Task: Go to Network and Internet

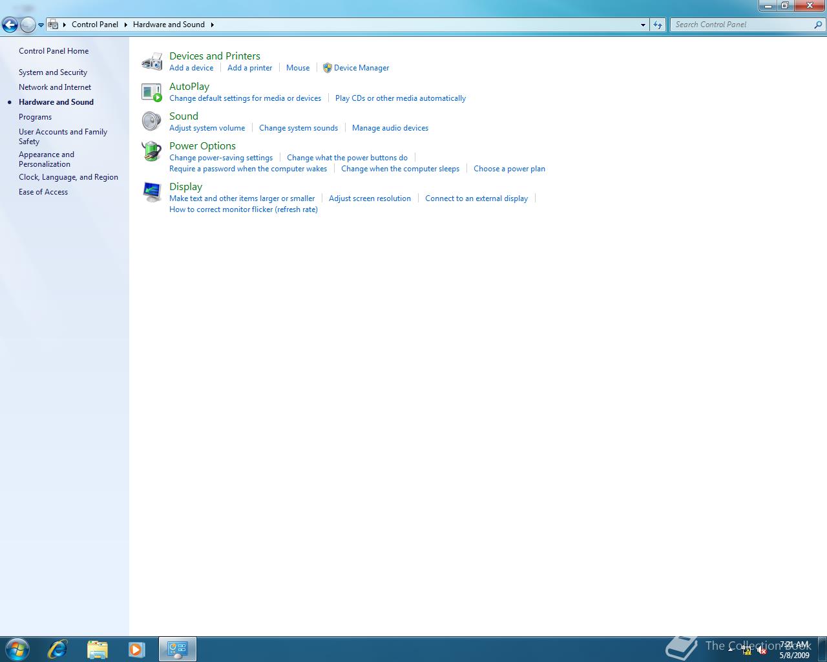Action: pos(55,87)
